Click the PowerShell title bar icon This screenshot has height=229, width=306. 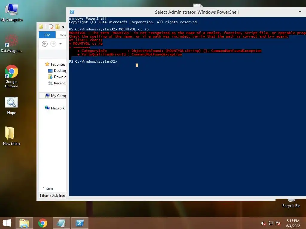(72, 12)
